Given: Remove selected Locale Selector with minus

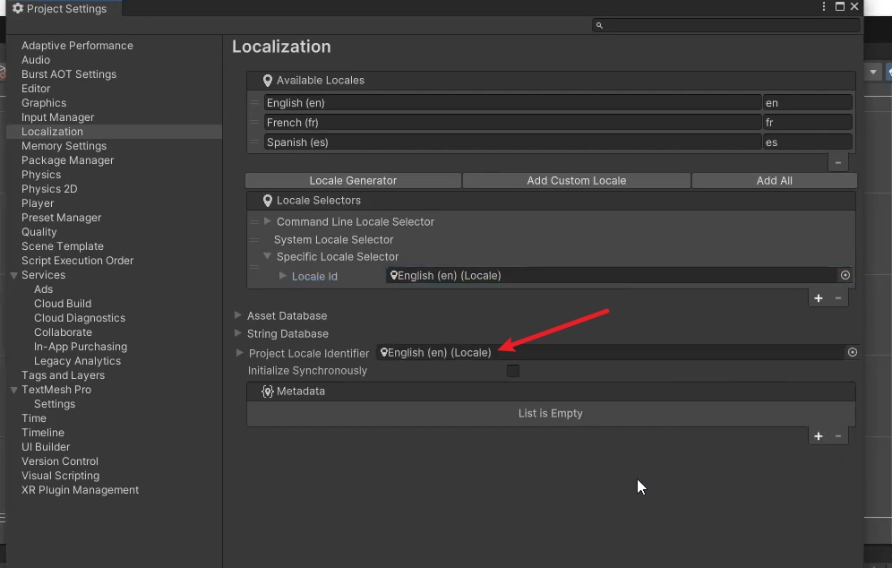Looking at the screenshot, I should tap(838, 298).
